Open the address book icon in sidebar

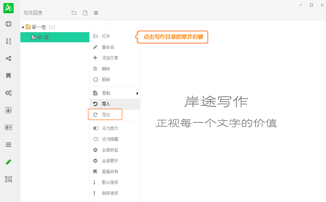pyautogui.click(x=8, y=110)
